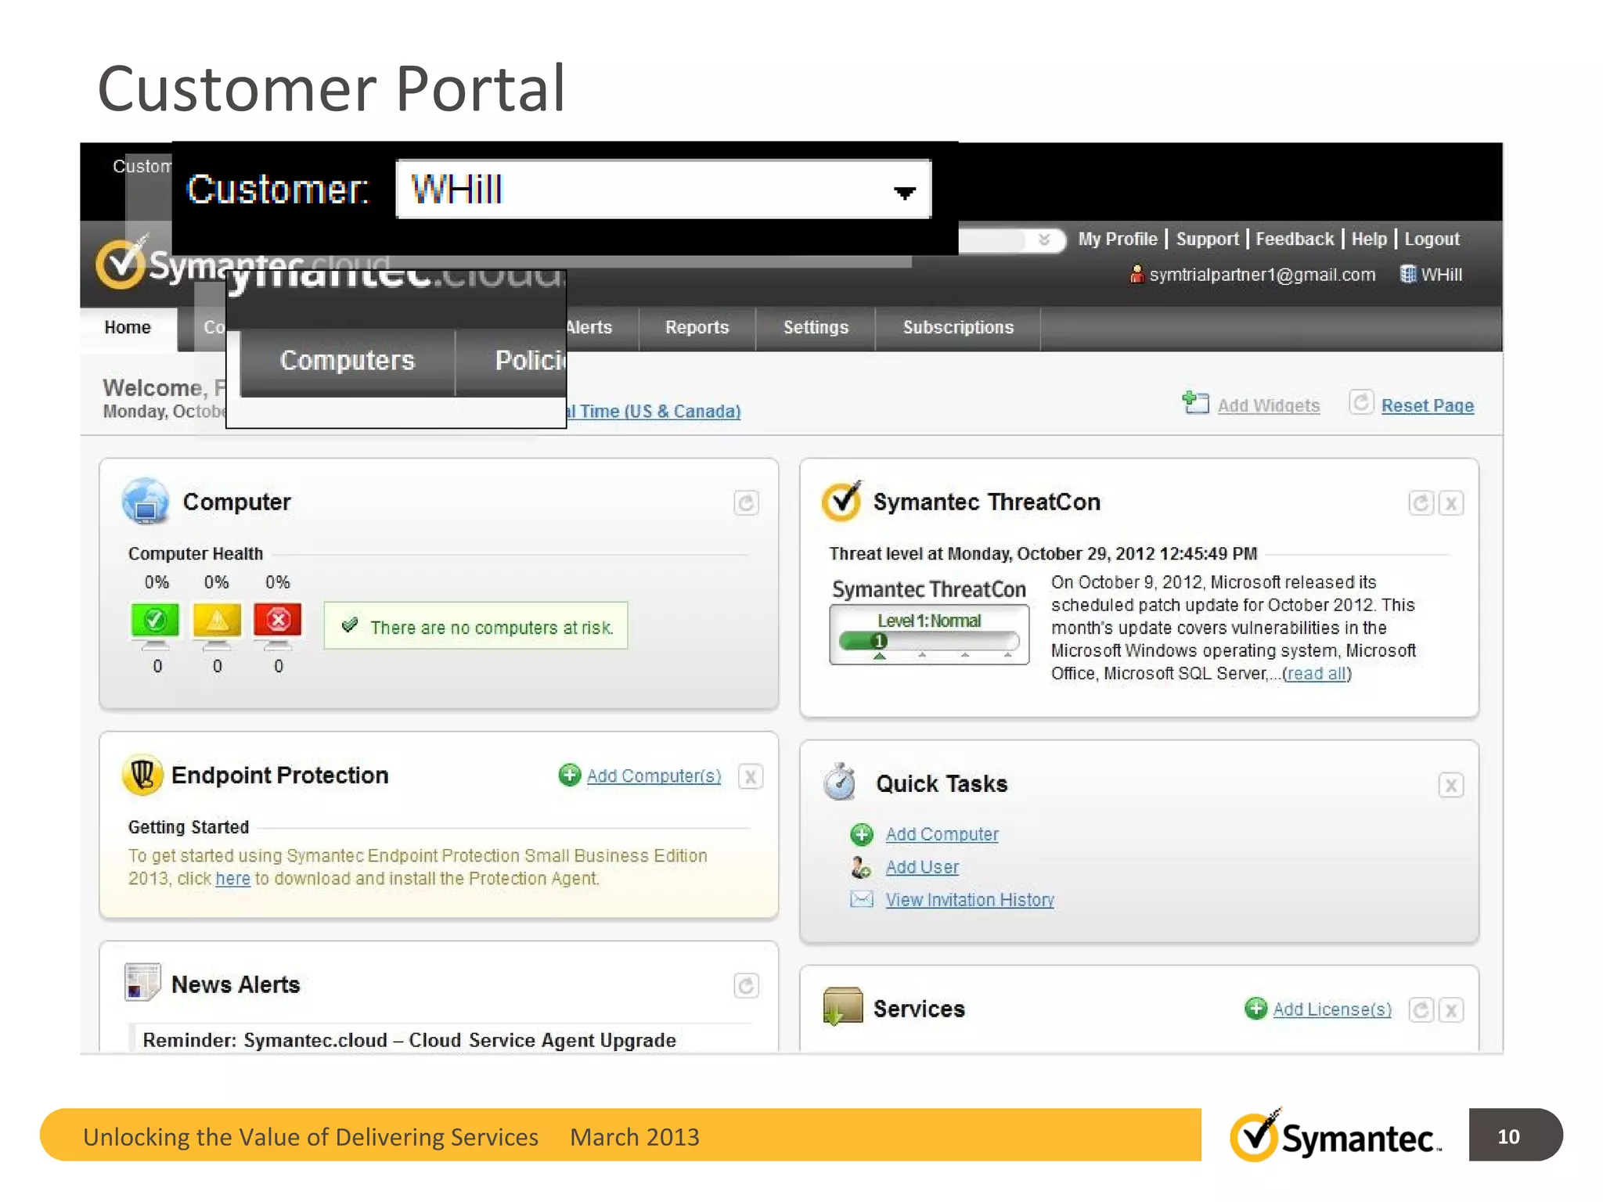Click the Reset Page refresh icon

click(1361, 402)
